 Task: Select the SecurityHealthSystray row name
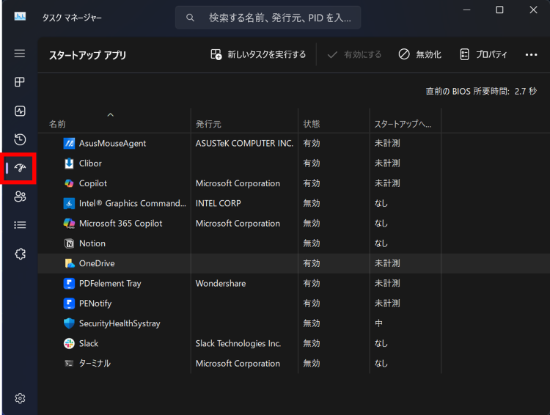(x=120, y=323)
